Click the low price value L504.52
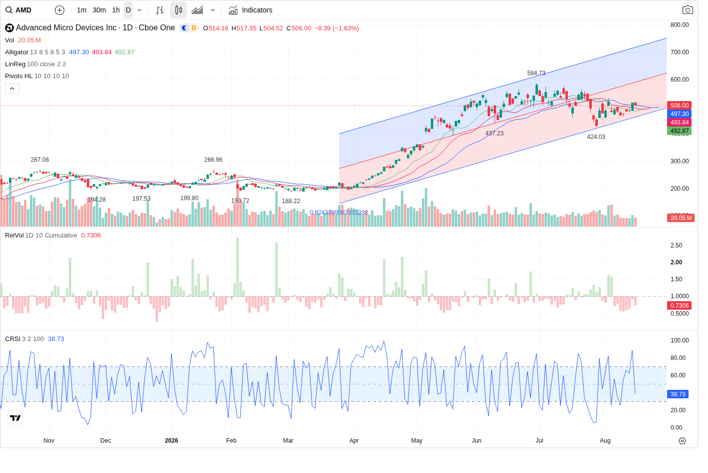 point(271,28)
